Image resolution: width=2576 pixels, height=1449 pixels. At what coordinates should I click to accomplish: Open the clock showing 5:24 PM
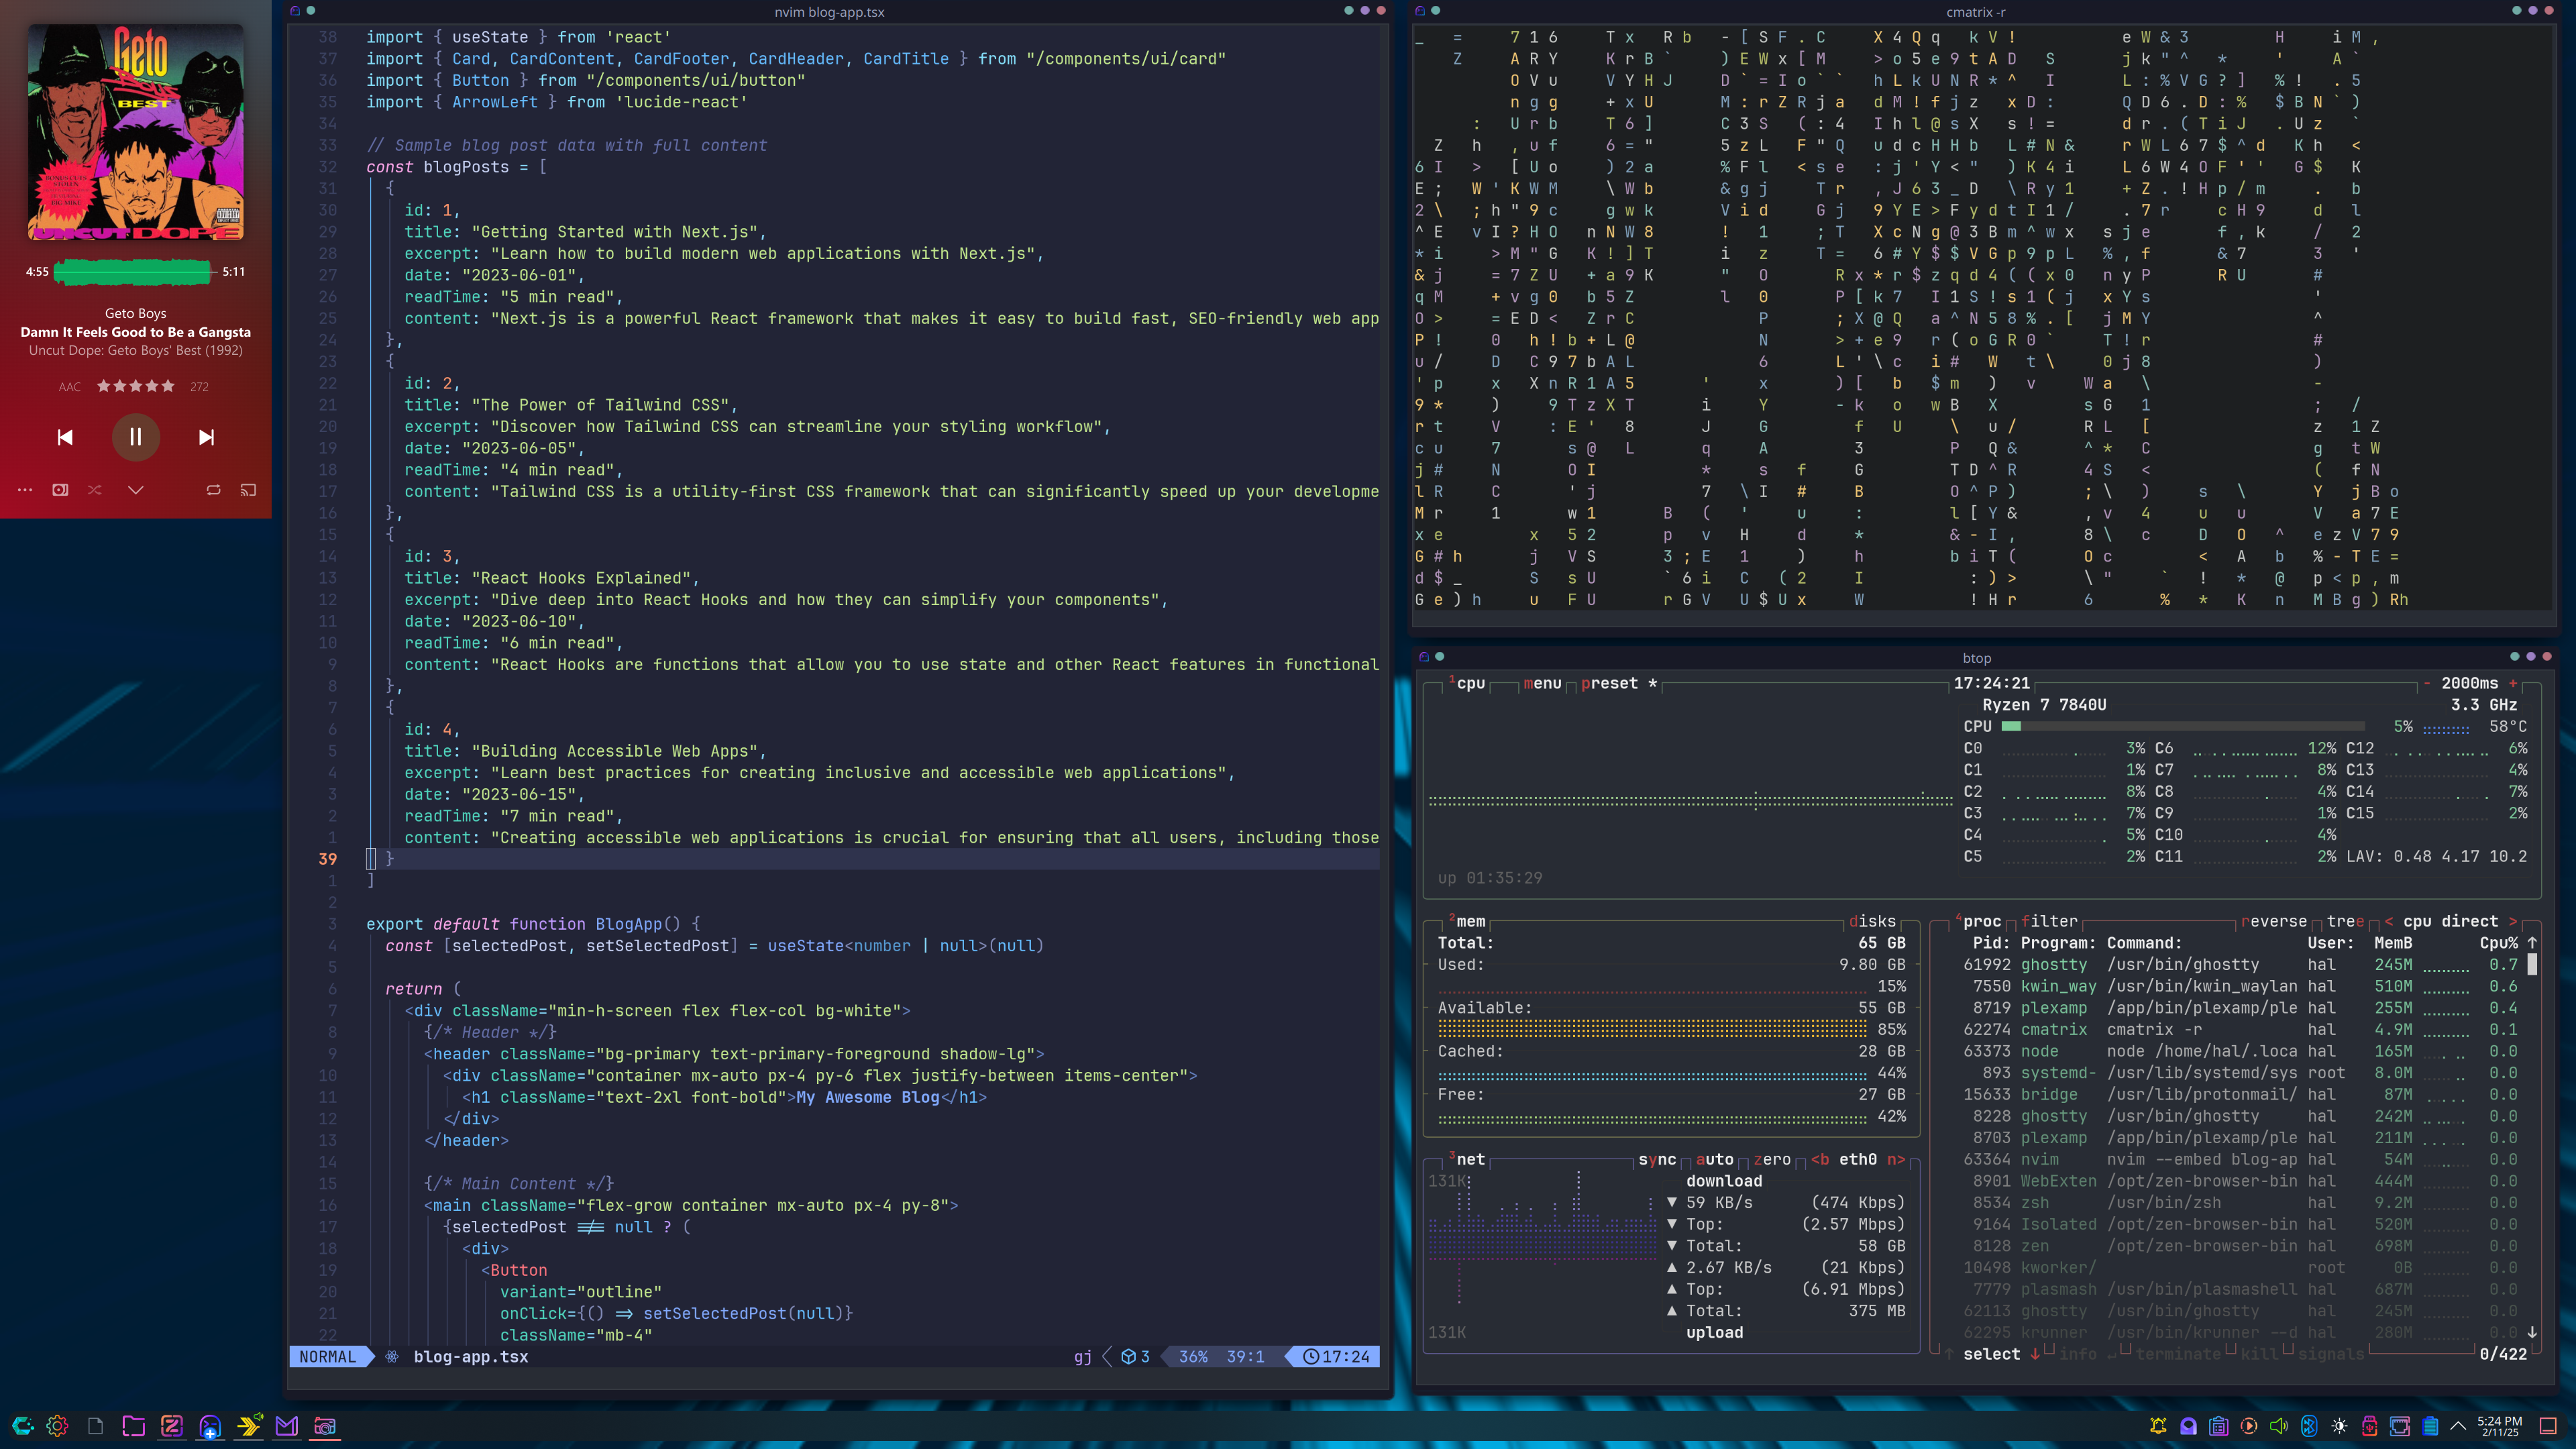[2499, 1426]
